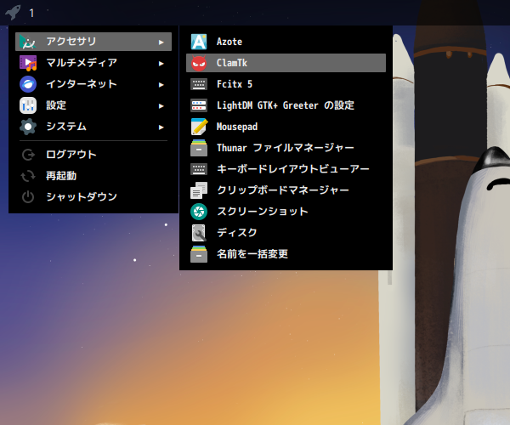Viewport: 510px width, 425px height.
Task: Click the 再起動 circular arrows icon
Action: (x=28, y=176)
